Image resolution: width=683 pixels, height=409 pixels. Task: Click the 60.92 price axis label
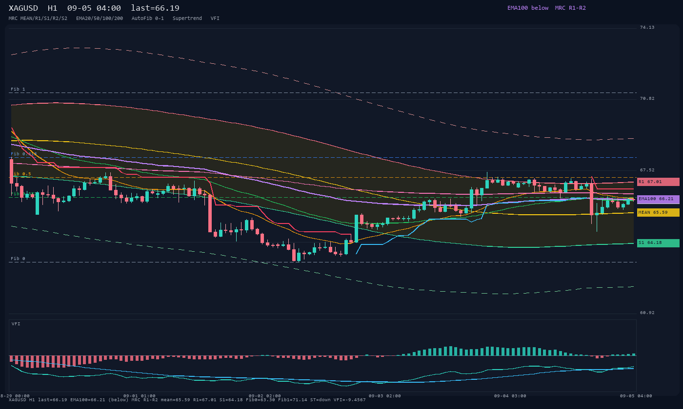647,313
